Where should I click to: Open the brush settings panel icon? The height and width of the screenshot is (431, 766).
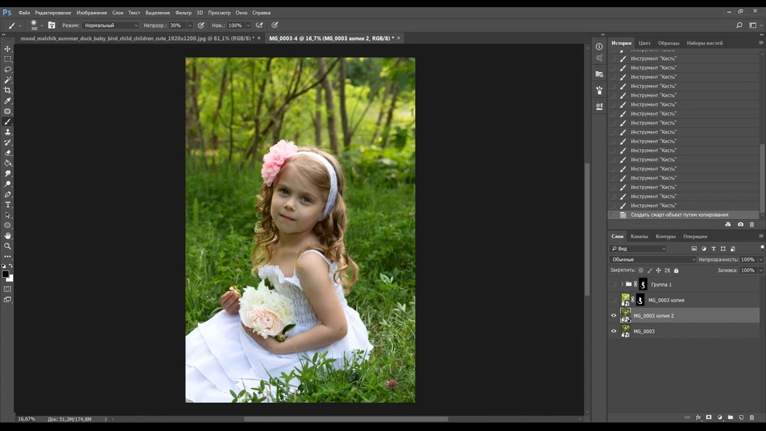pos(51,25)
